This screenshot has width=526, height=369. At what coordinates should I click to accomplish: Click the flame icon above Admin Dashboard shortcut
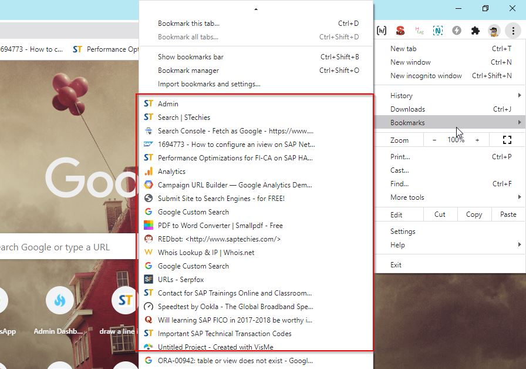pyautogui.click(x=58, y=300)
